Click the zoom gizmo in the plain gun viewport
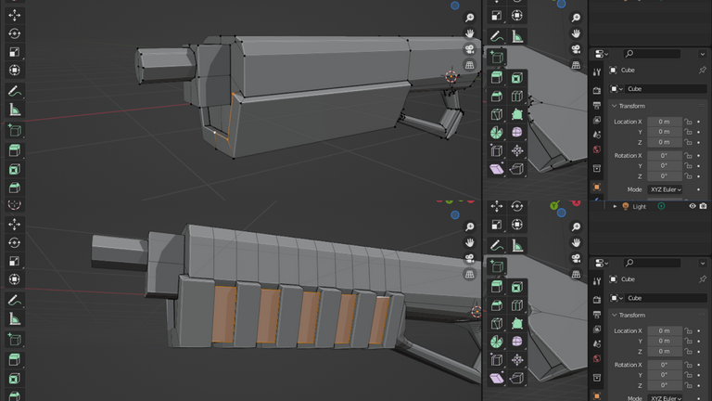The height and width of the screenshot is (401, 712). (x=469, y=18)
